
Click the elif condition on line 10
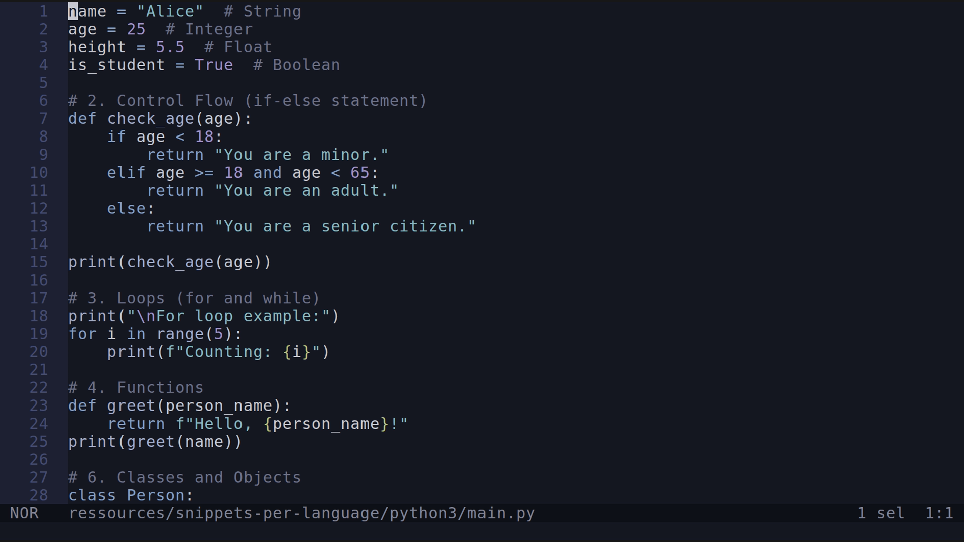[x=241, y=172]
